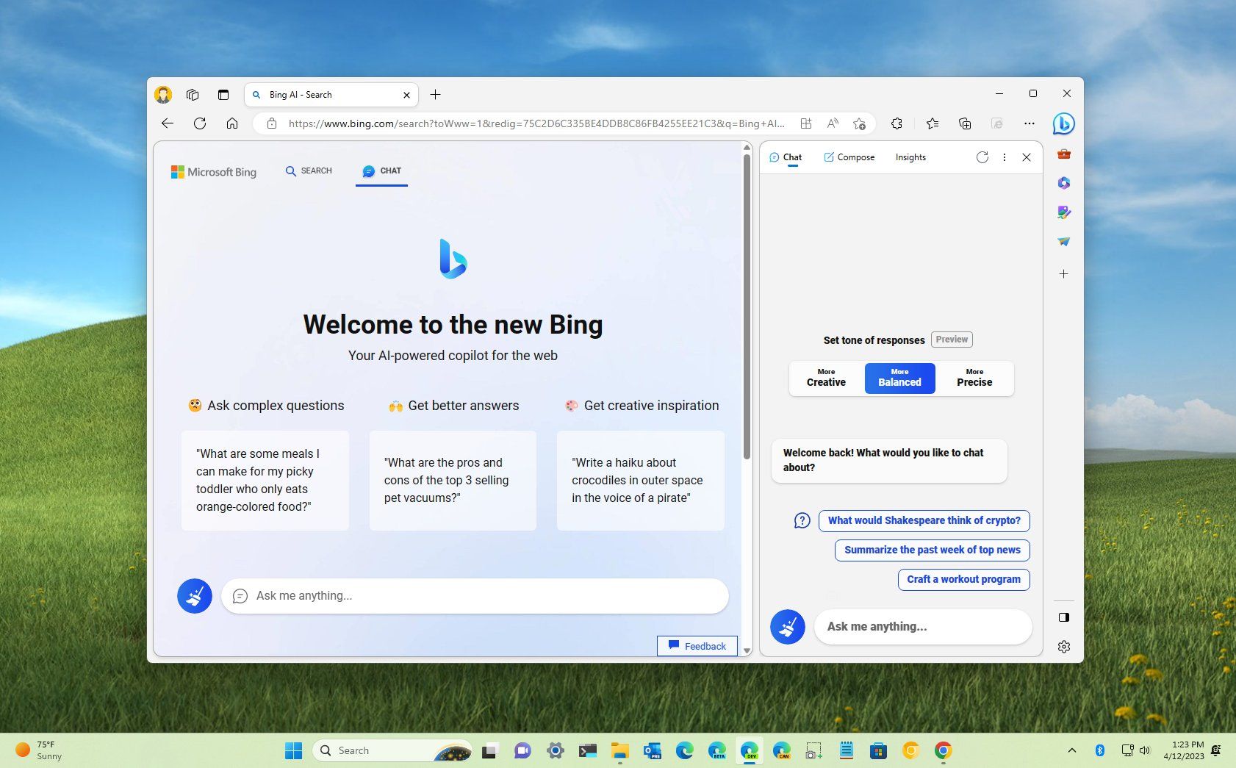Click the refresh icon in the Bing Chat panel
Image resolution: width=1236 pixels, height=768 pixels.
tap(982, 157)
